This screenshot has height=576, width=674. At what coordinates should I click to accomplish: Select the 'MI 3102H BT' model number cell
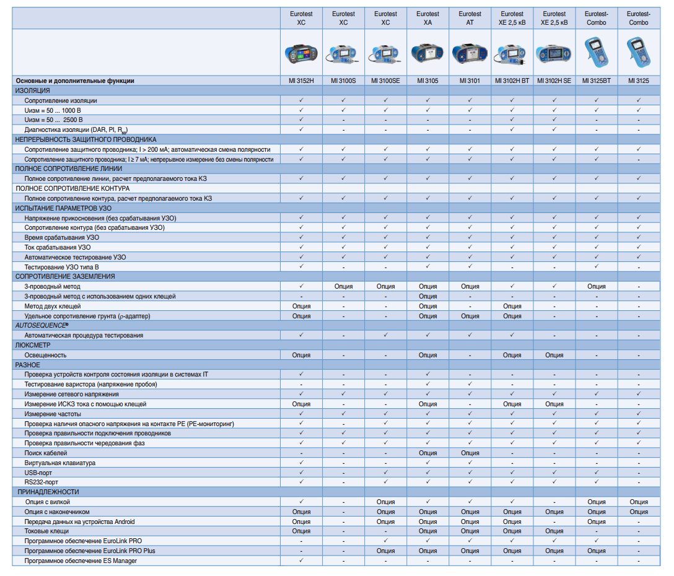(x=512, y=81)
